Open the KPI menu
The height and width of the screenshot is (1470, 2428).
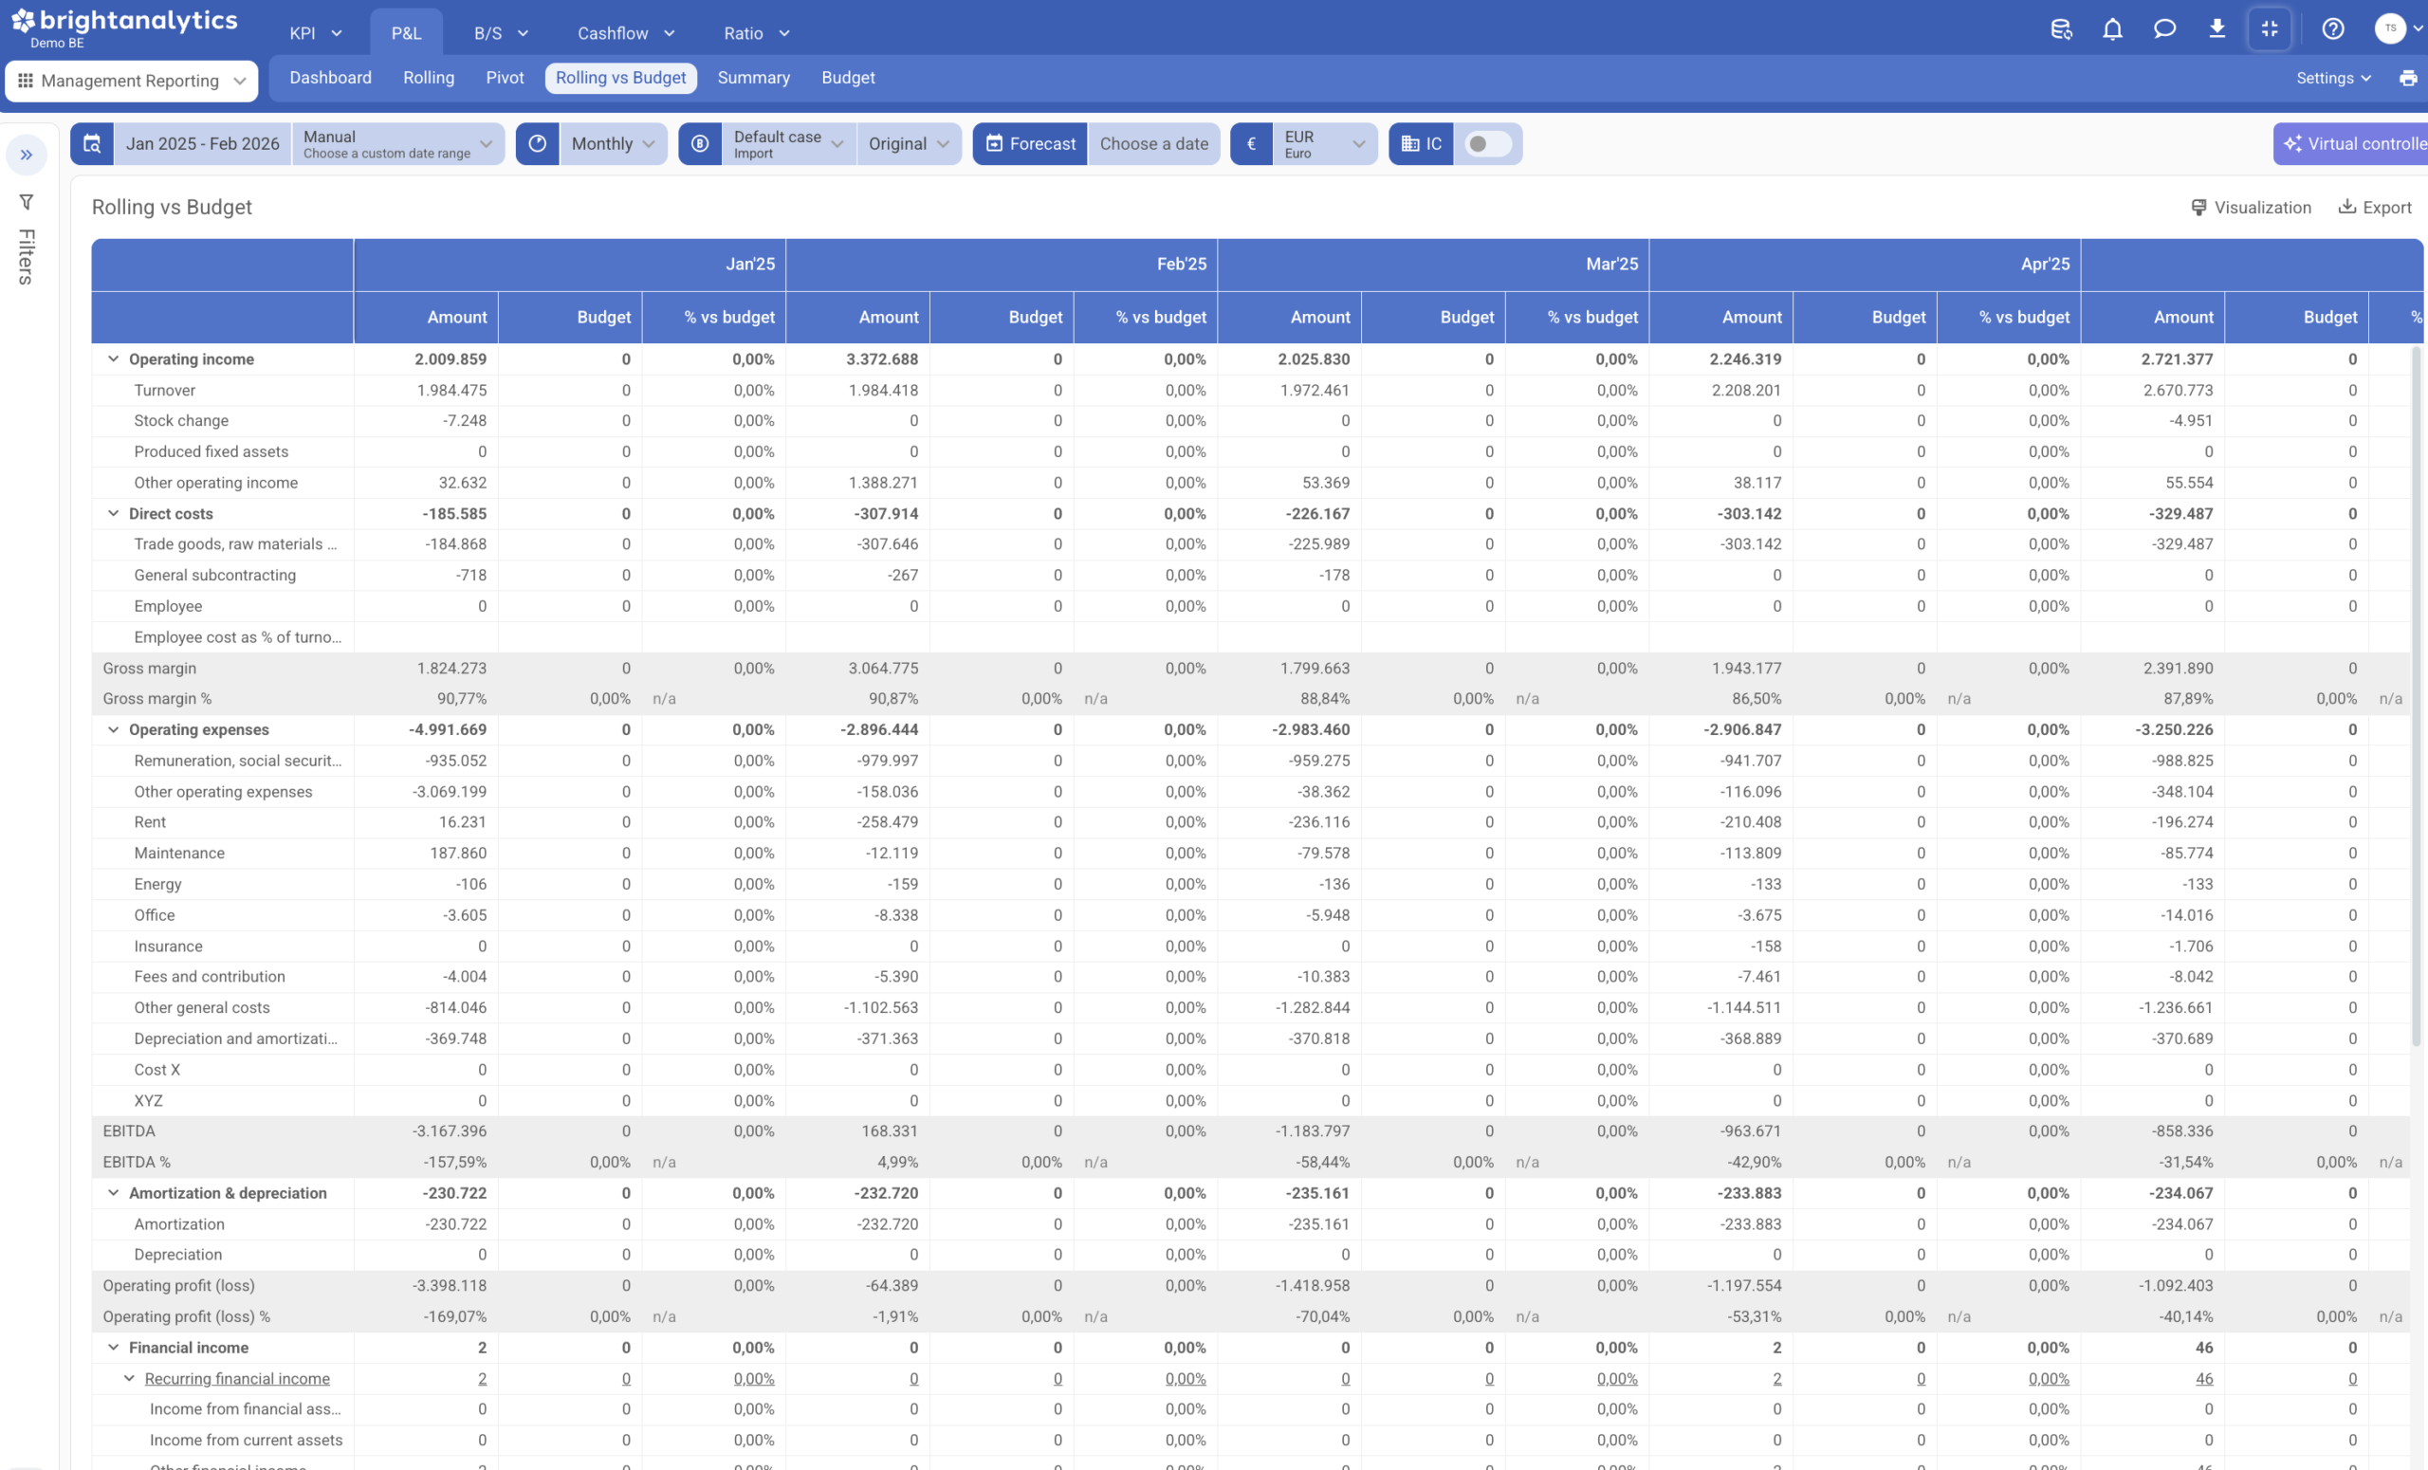click(x=315, y=32)
